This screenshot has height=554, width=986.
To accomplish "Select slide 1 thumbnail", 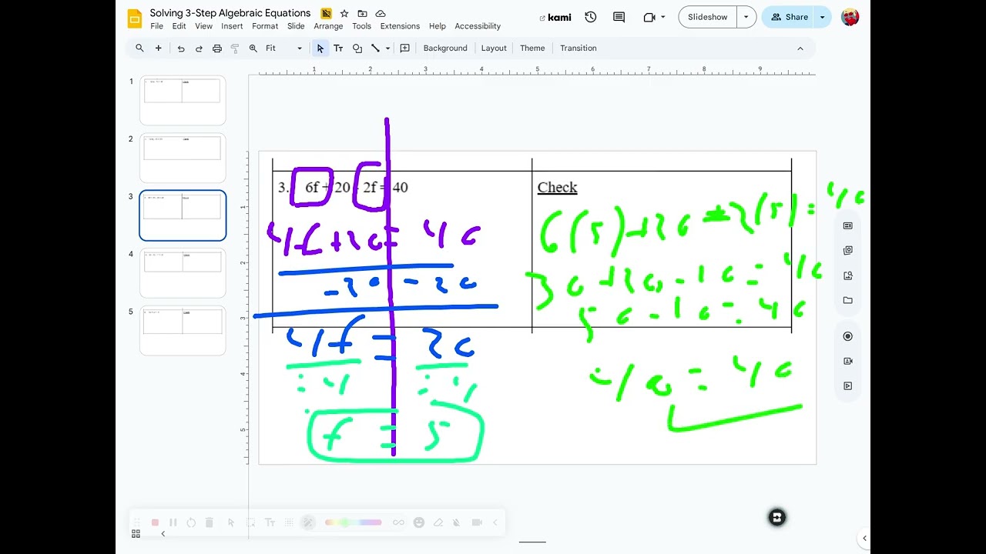I will click(183, 99).
